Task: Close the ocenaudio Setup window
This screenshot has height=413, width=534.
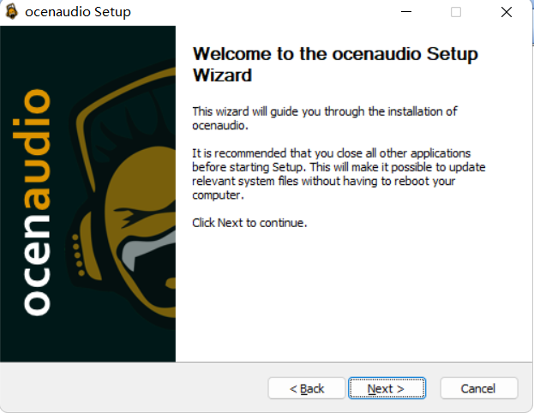Action: pyautogui.click(x=507, y=13)
